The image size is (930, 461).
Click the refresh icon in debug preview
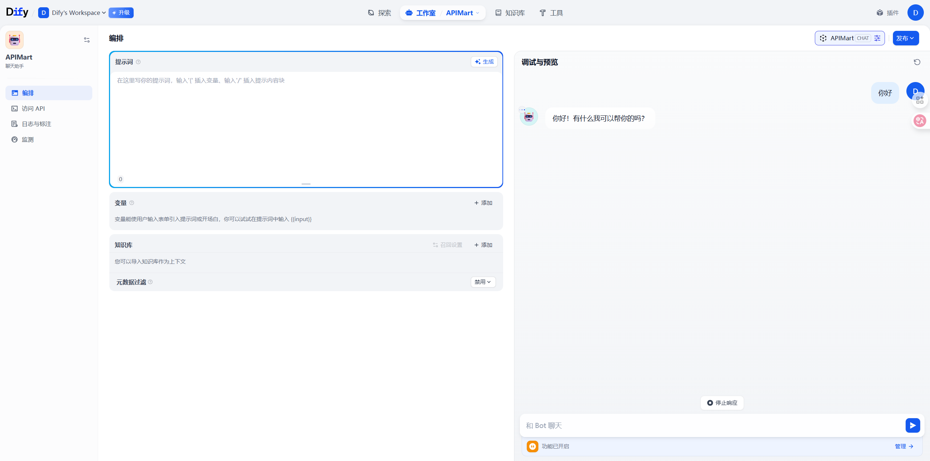coord(917,62)
